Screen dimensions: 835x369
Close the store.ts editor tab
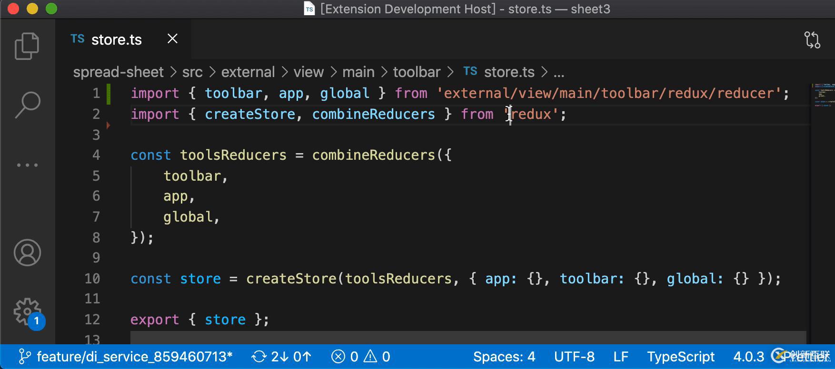(173, 39)
